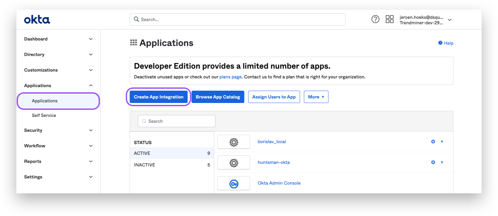The height and width of the screenshot is (216, 498).
Task: Open the More dropdown button
Action: click(316, 97)
